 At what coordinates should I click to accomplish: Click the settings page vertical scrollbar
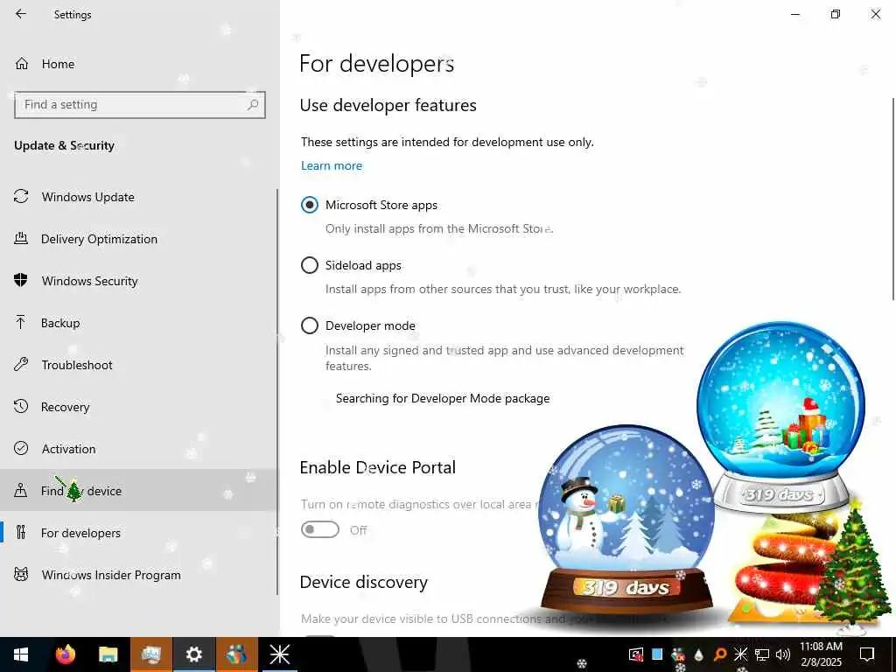[x=893, y=199]
